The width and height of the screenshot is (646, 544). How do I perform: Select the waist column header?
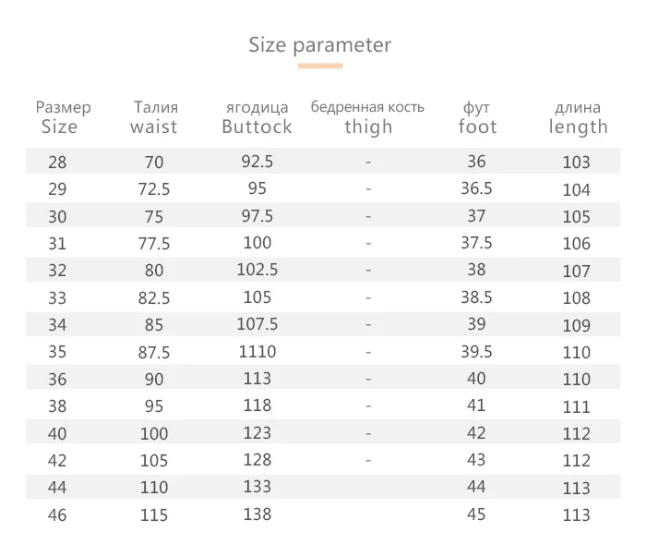(x=153, y=127)
